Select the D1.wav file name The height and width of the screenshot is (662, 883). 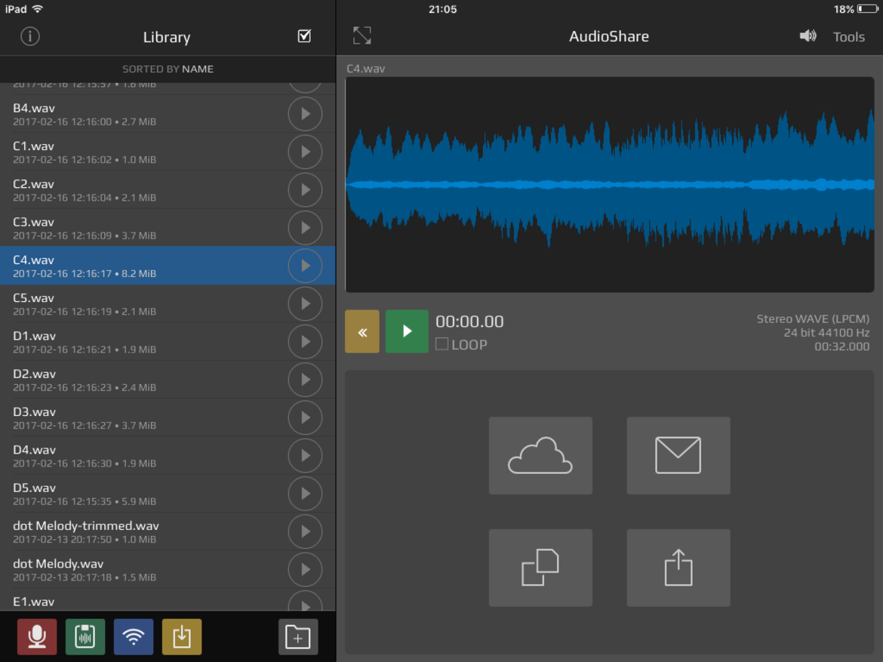pyautogui.click(x=35, y=336)
